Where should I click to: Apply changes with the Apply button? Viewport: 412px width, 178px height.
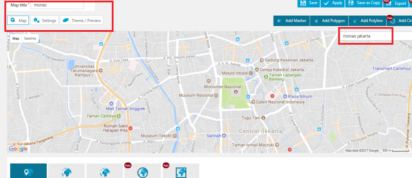(x=333, y=3)
